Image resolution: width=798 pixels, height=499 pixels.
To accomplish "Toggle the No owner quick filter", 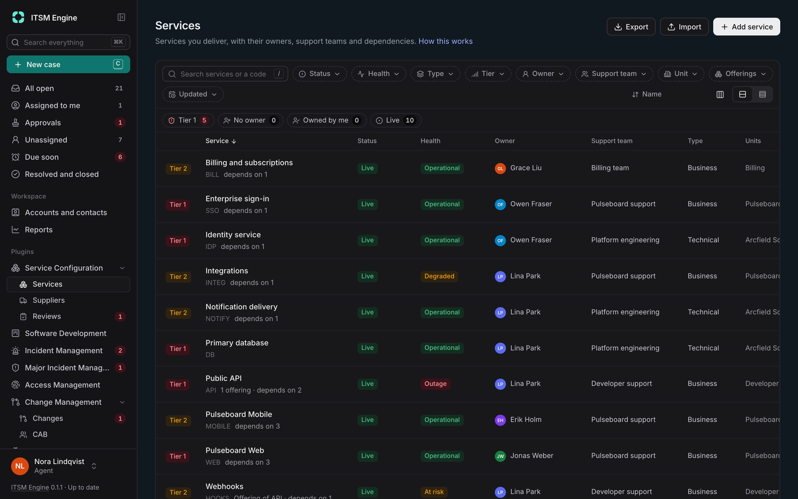I will [x=250, y=121].
